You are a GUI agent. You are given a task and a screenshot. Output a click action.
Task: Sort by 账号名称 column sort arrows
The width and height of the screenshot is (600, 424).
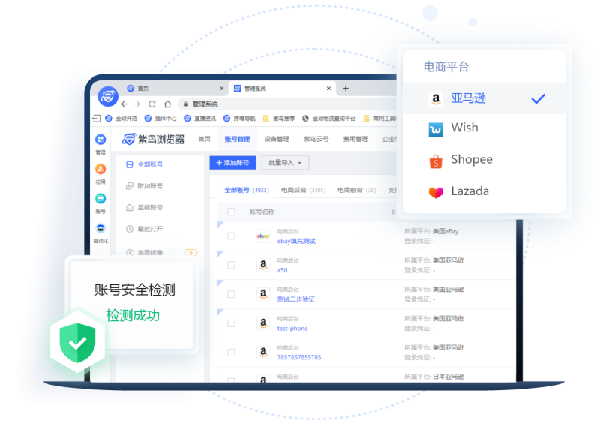(x=392, y=212)
